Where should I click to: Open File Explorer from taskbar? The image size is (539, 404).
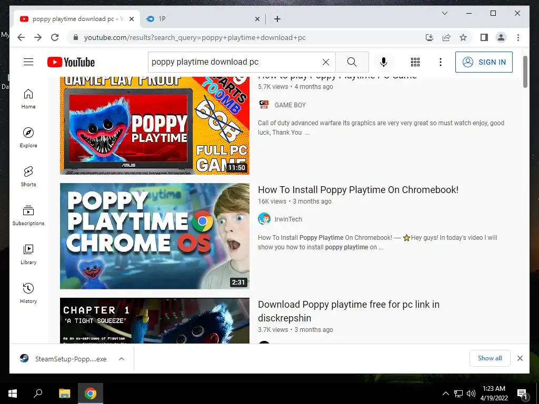tap(64, 393)
